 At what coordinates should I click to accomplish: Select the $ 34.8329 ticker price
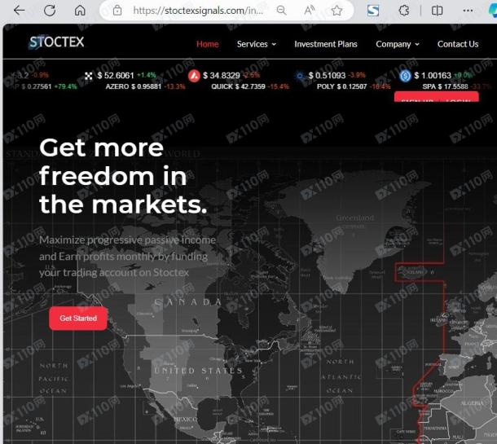[x=222, y=76]
